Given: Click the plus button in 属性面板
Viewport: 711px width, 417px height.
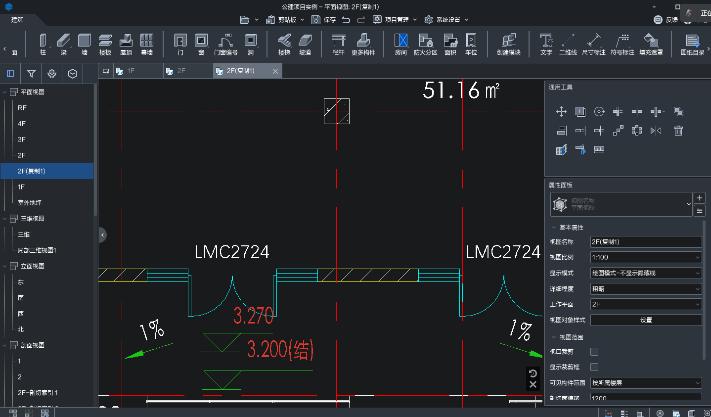Looking at the screenshot, I should point(700,198).
